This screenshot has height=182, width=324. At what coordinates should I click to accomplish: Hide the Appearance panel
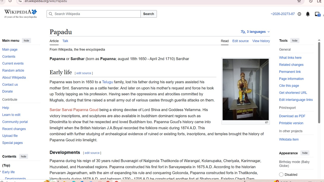click(305, 153)
